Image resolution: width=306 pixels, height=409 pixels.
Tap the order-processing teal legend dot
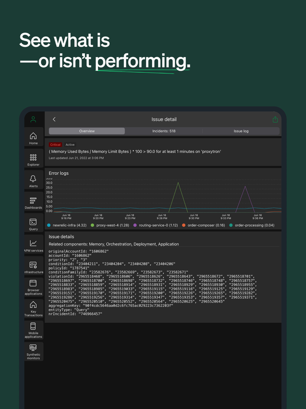tap(231, 225)
